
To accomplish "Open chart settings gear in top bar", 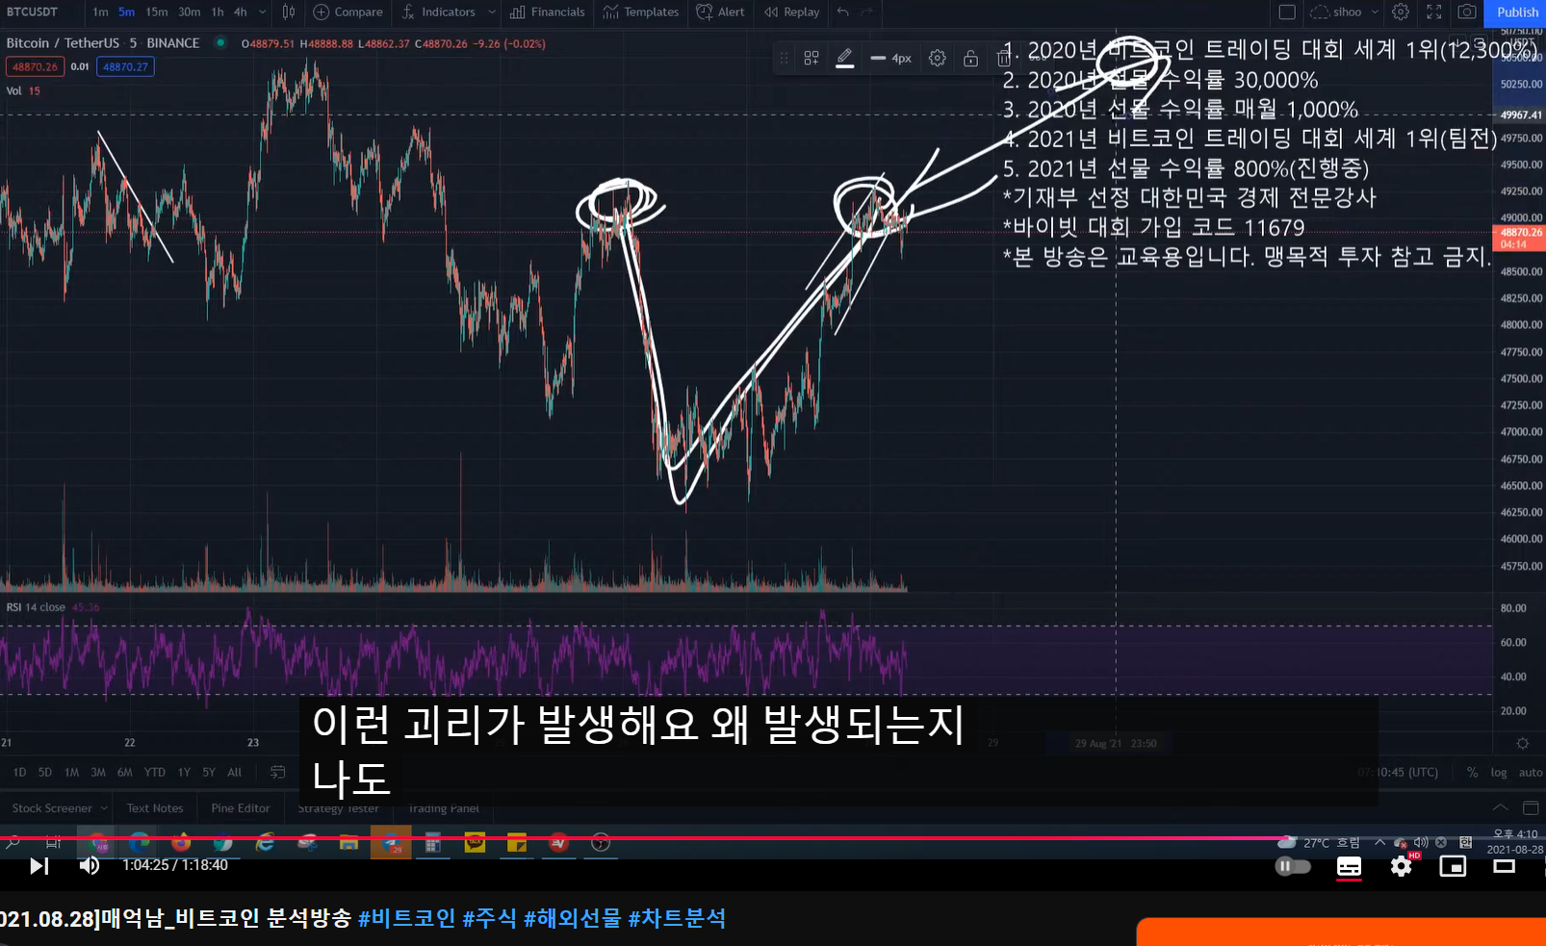I will (1401, 13).
